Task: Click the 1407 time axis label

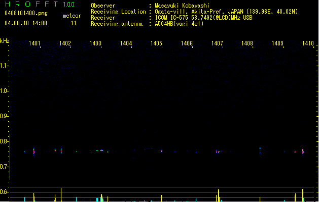Action: [217, 43]
